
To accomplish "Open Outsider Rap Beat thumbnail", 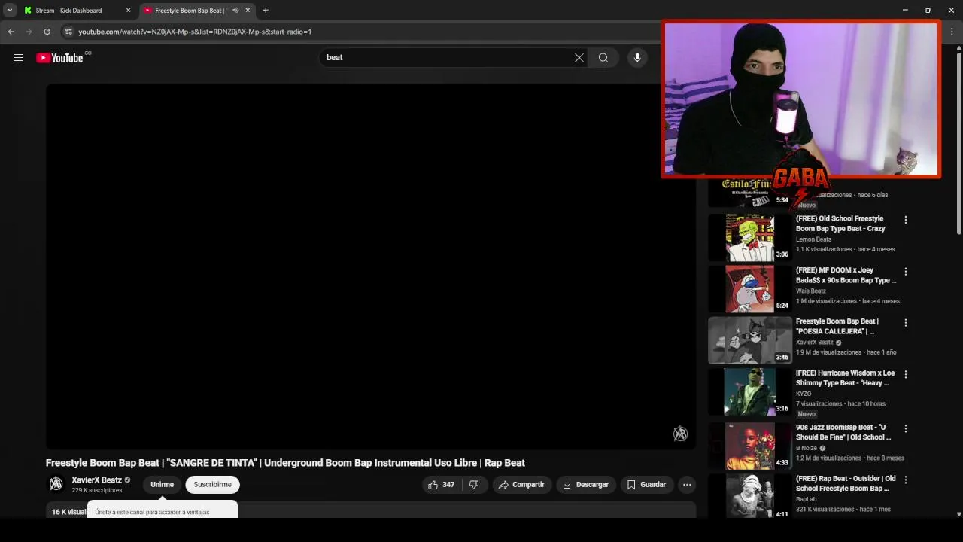I will pyautogui.click(x=749, y=497).
